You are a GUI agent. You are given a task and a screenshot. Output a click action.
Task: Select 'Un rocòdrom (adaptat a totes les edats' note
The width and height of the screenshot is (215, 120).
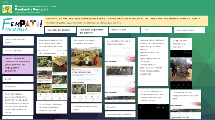click(52, 107)
